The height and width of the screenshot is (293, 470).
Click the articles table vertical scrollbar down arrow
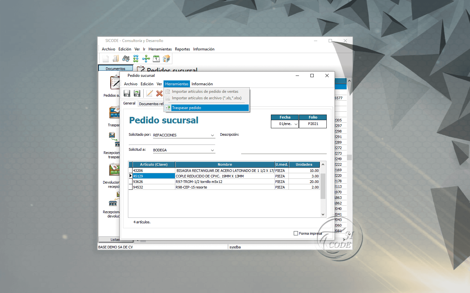tap(323, 214)
